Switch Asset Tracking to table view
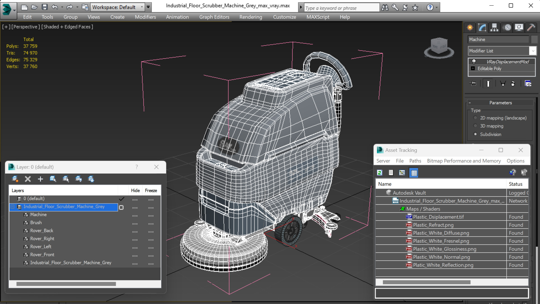The height and width of the screenshot is (304, 540). 414,173
